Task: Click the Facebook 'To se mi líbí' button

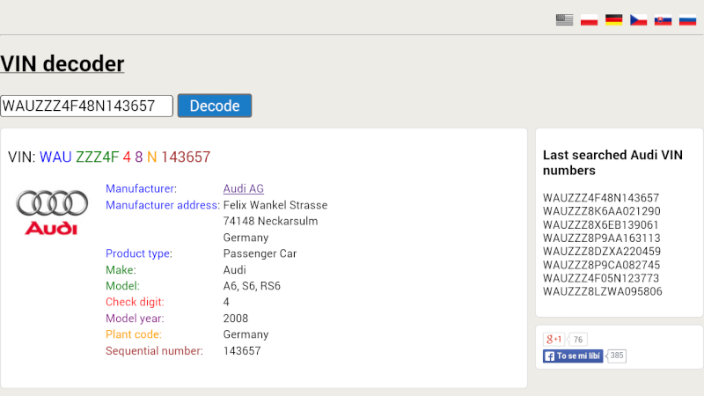Action: click(x=573, y=356)
